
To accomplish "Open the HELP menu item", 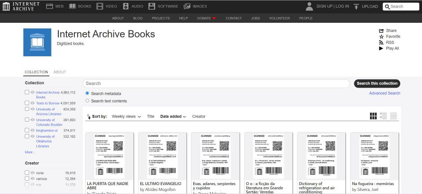I will tap(183, 18).
